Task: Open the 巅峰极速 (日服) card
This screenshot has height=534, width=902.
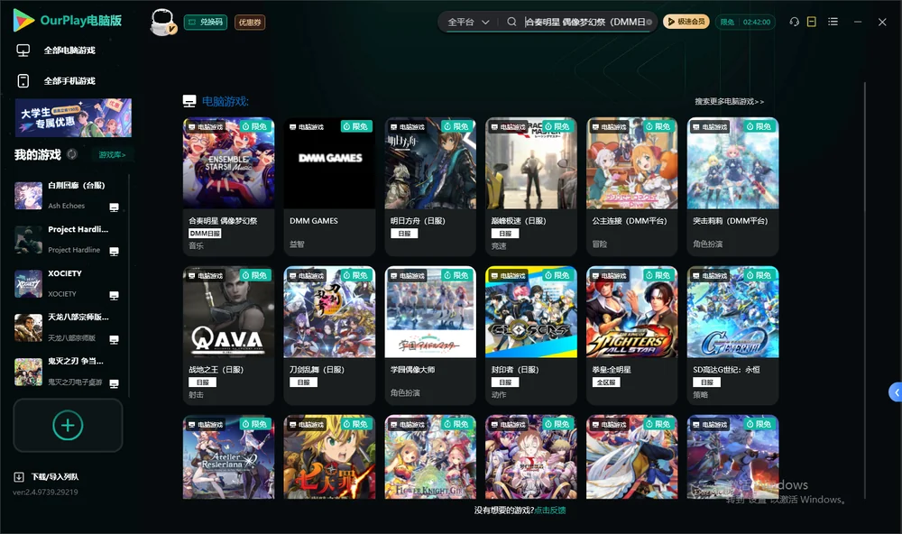Action: coord(531,187)
